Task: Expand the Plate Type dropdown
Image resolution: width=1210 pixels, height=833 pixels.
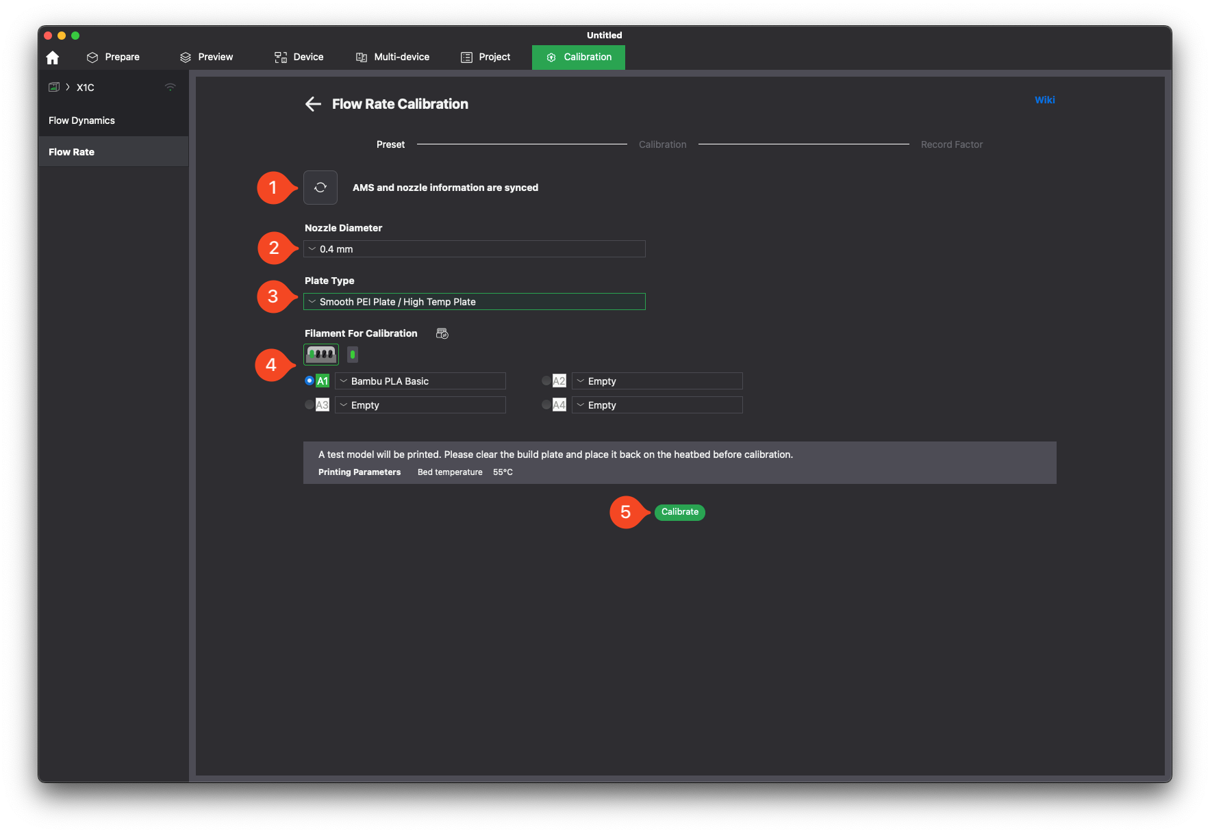Action: 474,302
